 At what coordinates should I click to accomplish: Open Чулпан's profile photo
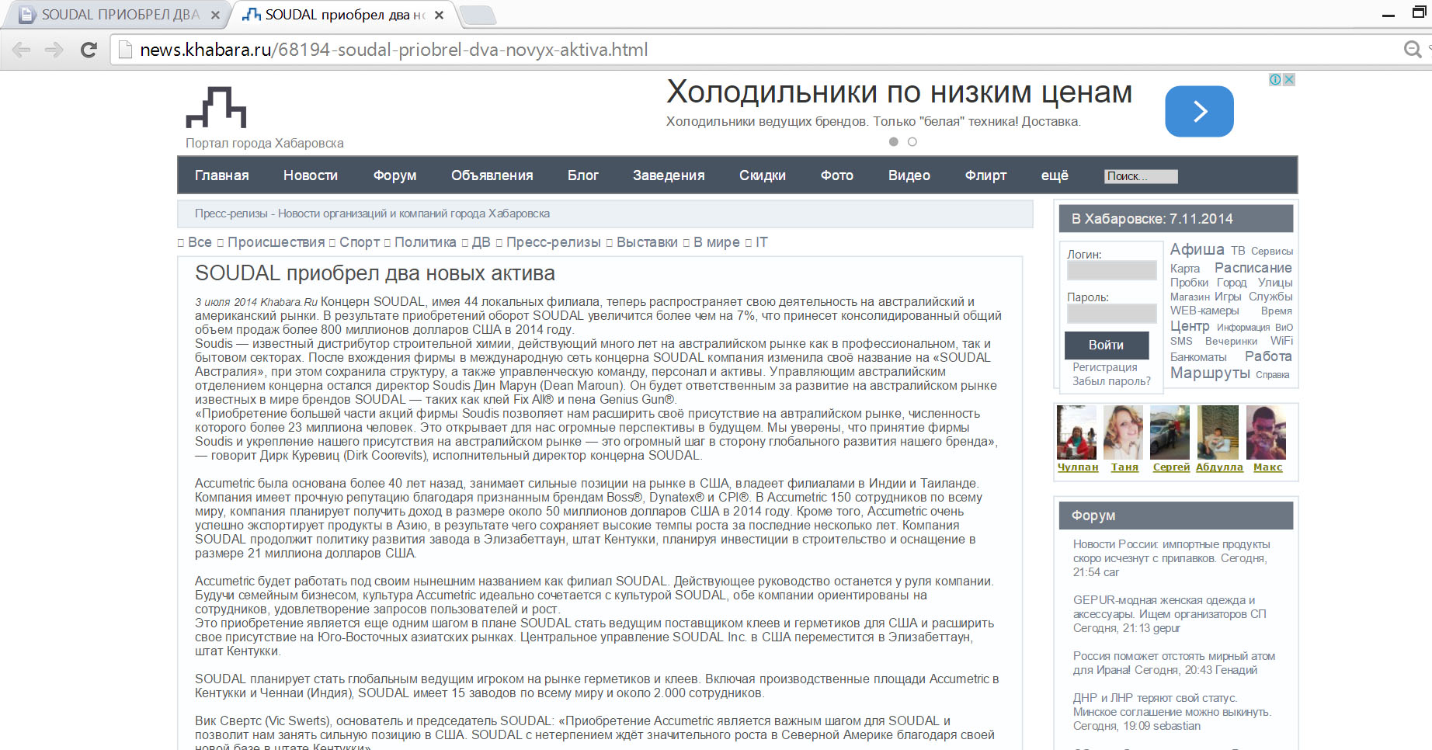pos(1076,432)
